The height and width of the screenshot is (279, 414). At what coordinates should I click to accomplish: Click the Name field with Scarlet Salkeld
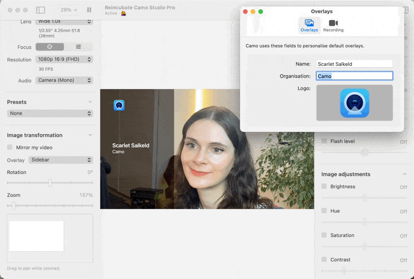point(354,64)
